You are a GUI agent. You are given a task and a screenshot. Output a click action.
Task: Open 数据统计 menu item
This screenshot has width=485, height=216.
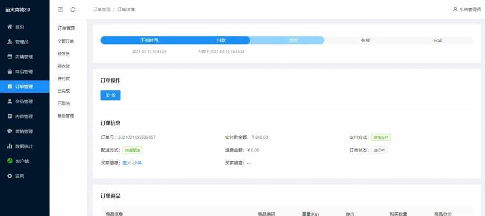click(24, 146)
